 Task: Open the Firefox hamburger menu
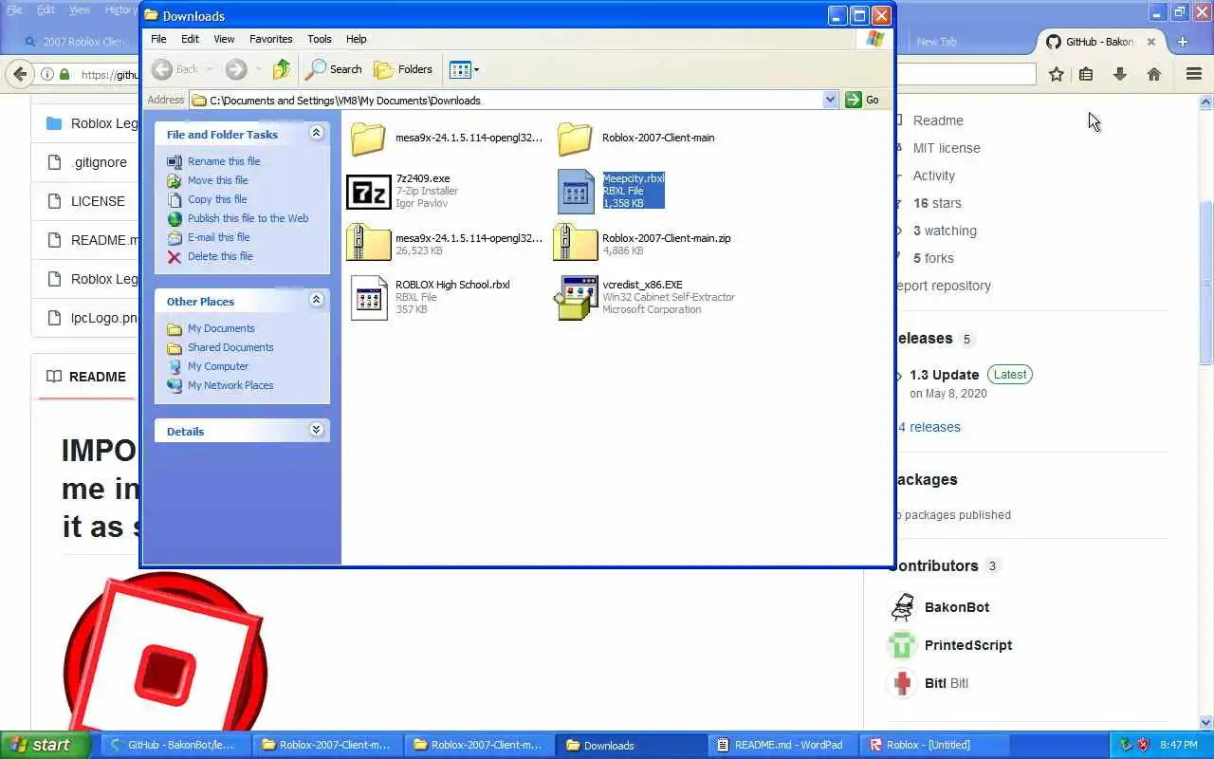(1194, 74)
